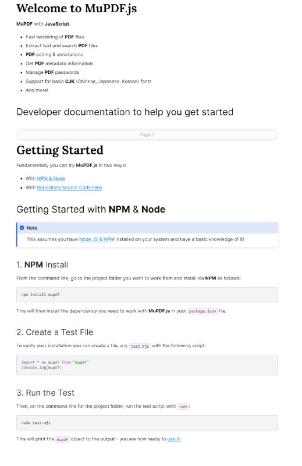Click the Note info icon
This screenshot has width=302, height=466.
22,228
